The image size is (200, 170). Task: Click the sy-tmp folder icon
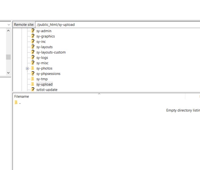[x=33, y=79]
